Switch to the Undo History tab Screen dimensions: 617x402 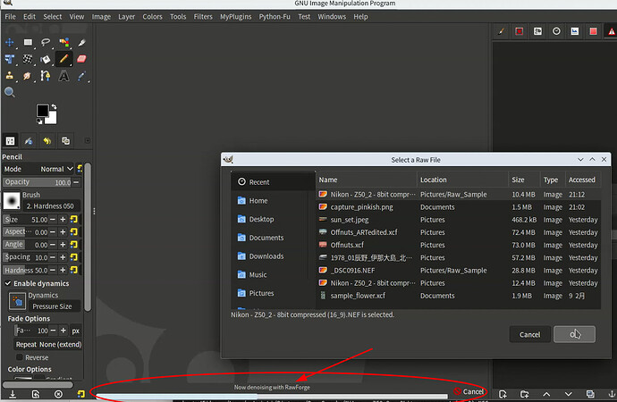coord(47,140)
